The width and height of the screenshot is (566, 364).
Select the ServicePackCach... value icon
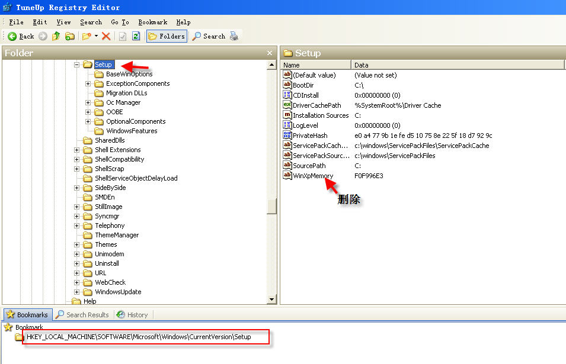point(287,145)
